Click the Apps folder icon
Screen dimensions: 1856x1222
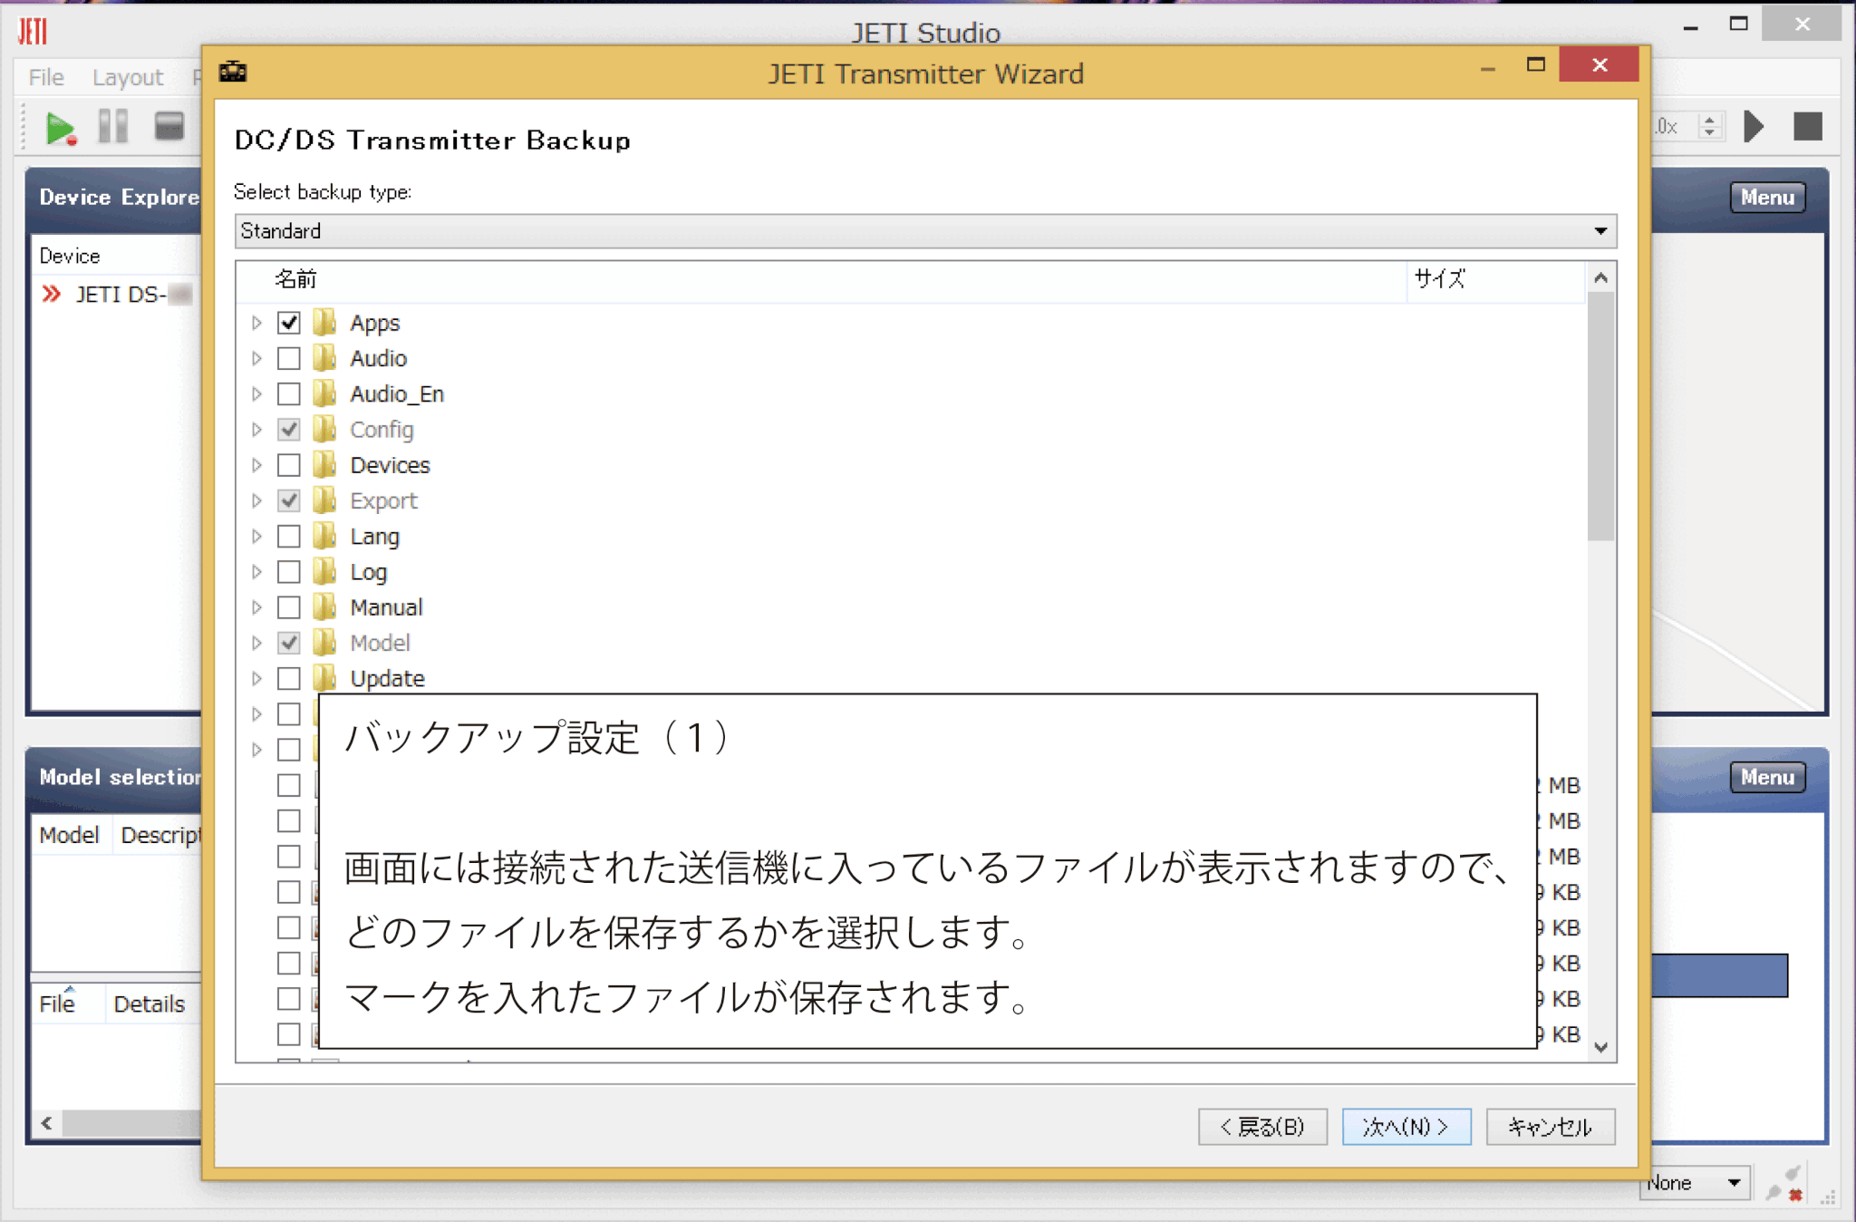click(x=324, y=322)
